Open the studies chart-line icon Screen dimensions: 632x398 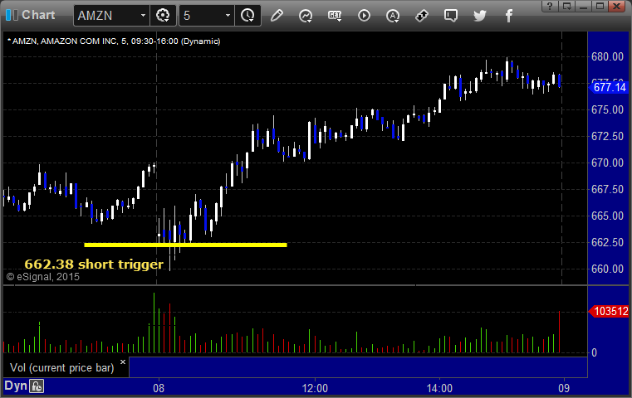pyautogui.click(x=306, y=16)
